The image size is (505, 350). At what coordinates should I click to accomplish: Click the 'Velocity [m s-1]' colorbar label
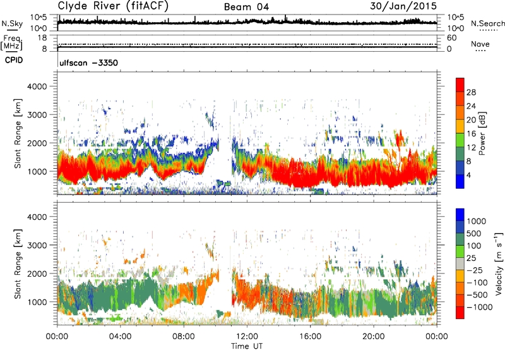point(499,263)
